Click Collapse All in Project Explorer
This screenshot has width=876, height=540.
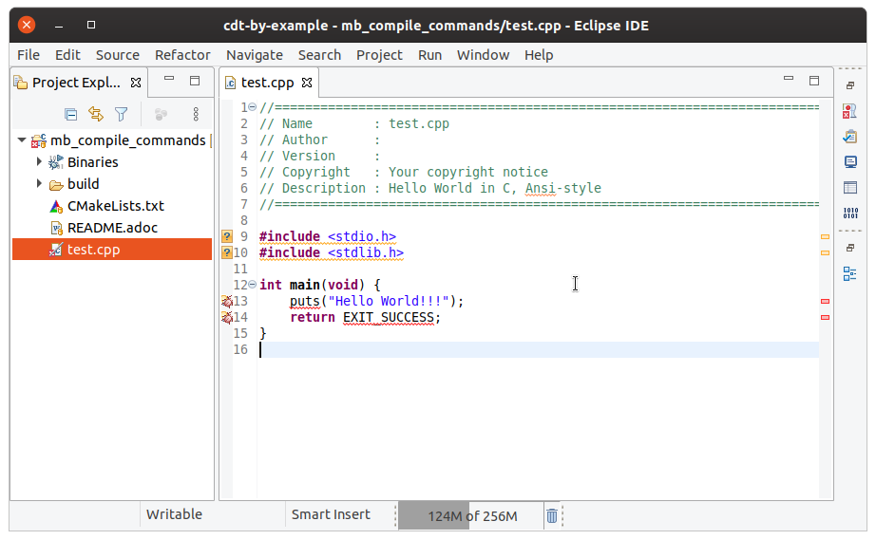coord(70,114)
